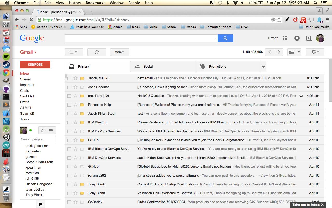Open chat status dropdown arrow

tap(34, 130)
